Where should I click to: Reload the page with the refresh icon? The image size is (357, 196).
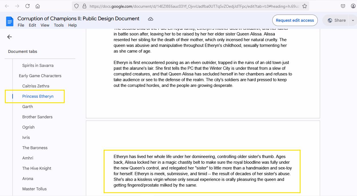coord(27,6)
